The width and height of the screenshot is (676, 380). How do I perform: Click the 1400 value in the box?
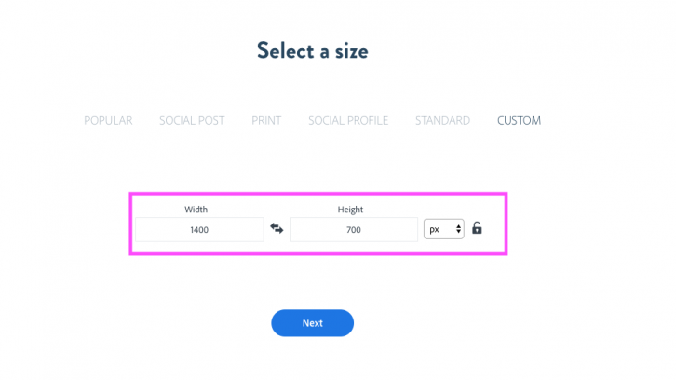[199, 230]
